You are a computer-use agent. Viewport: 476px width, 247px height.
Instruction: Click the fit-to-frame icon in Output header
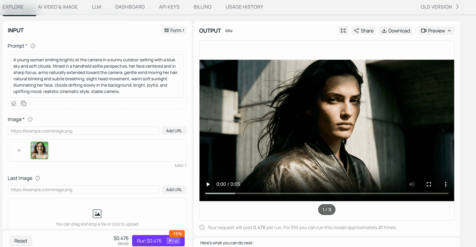tap(343, 31)
